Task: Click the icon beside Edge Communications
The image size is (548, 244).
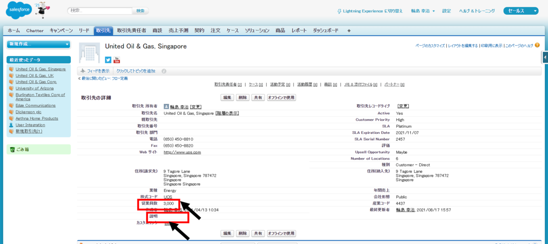Action: [11, 106]
